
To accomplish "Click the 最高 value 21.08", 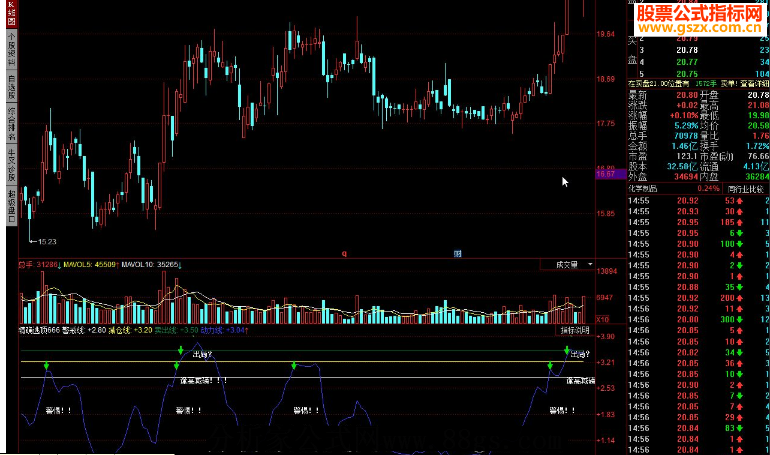I will pyautogui.click(x=757, y=106).
